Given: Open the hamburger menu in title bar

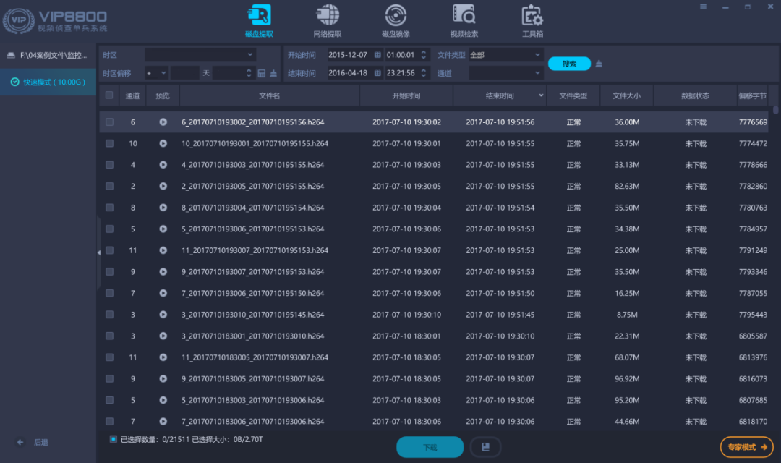Looking at the screenshot, I should point(703,7).
